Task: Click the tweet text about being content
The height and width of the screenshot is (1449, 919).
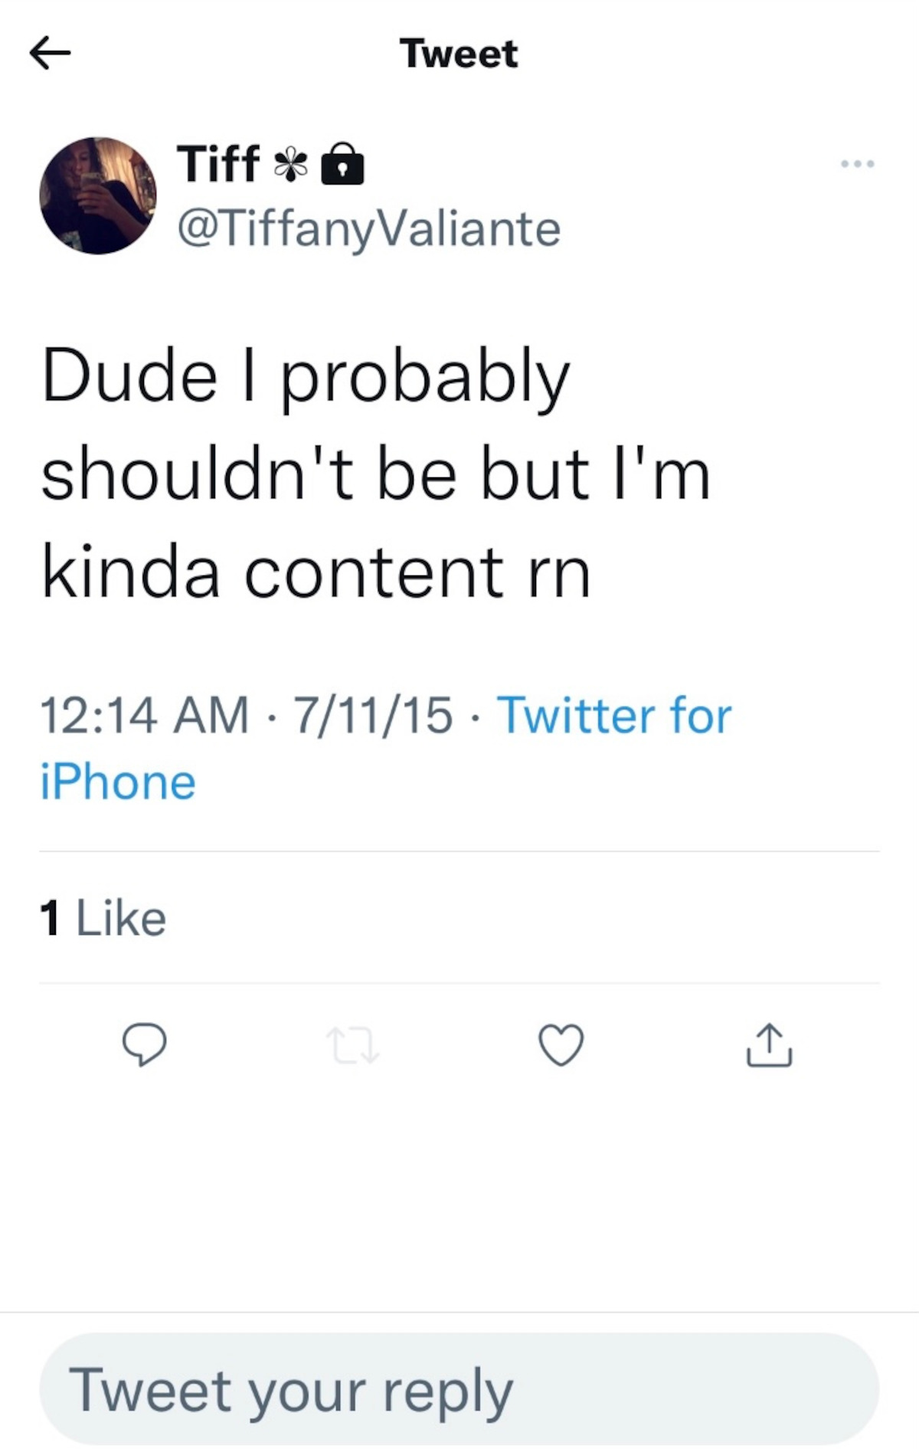Action: click(375, 474)
